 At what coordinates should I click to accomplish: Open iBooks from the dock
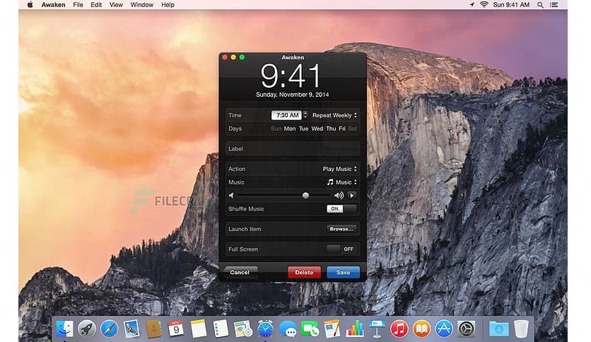pyautogui.click(x=422, y=329)
